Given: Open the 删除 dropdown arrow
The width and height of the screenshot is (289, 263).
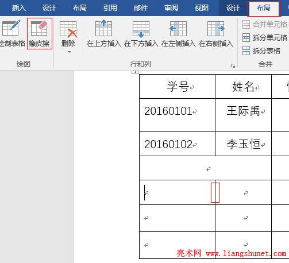Looking at the screenshot, I should [x=69, y=52].
